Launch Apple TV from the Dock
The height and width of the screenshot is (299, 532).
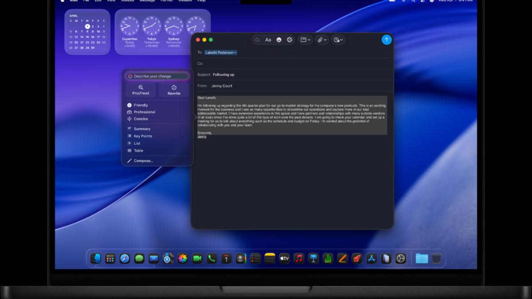point(284,258)
